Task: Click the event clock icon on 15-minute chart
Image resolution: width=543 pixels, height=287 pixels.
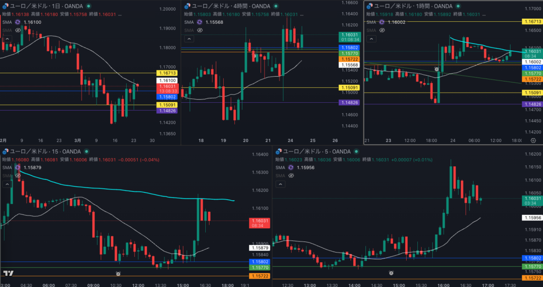Action: click(x=118, y=274)
